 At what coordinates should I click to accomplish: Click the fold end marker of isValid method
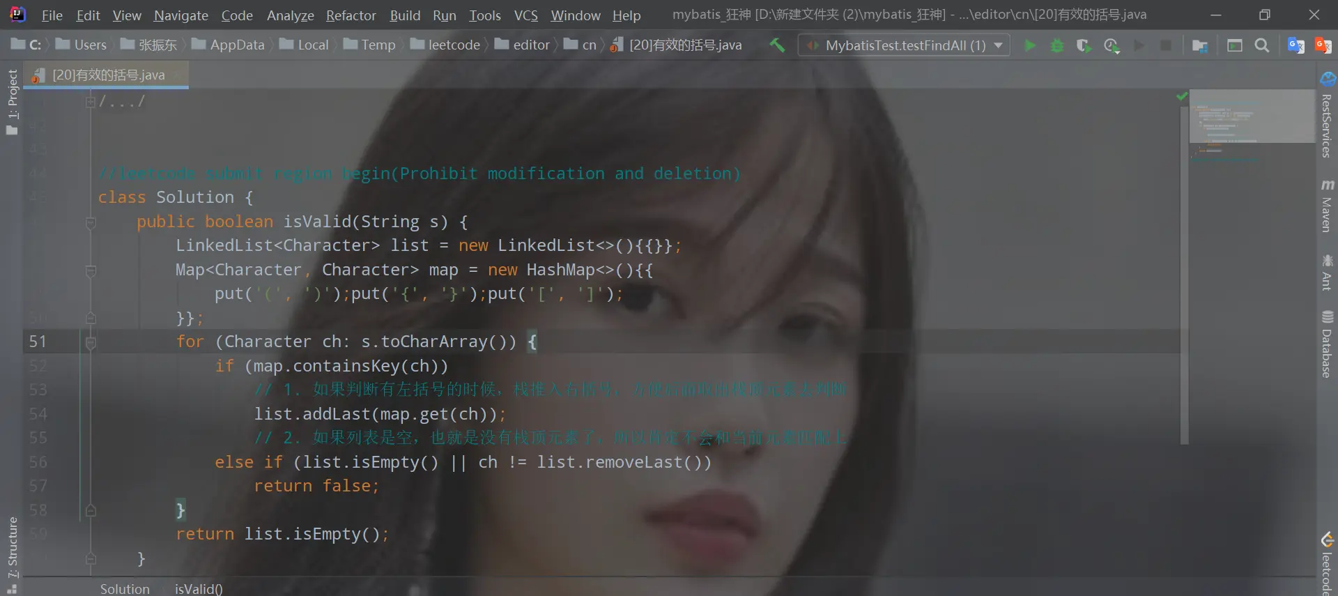[91, 559]
